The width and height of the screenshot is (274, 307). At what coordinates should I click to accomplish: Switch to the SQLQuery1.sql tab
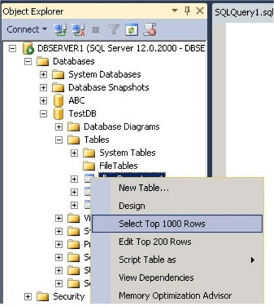243,12
